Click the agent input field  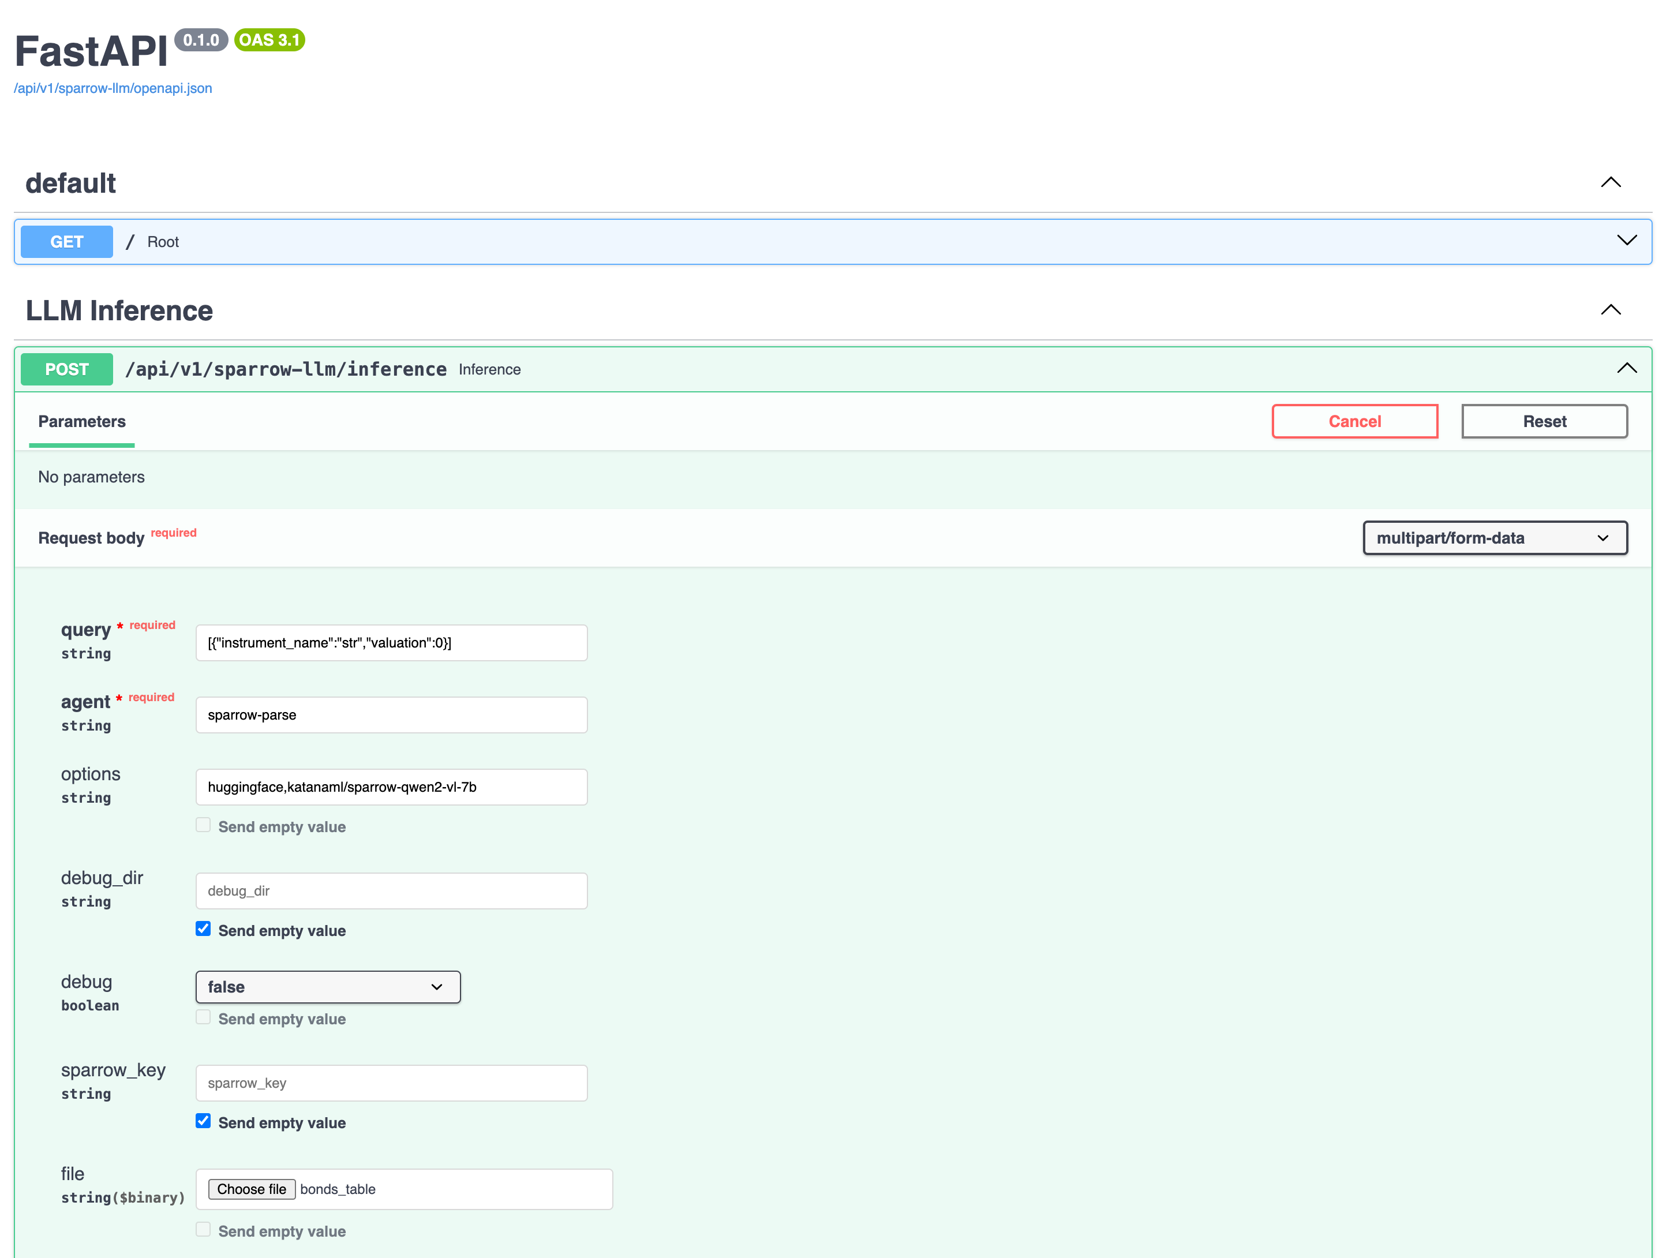pyautogui.click(x=391, y=715)
